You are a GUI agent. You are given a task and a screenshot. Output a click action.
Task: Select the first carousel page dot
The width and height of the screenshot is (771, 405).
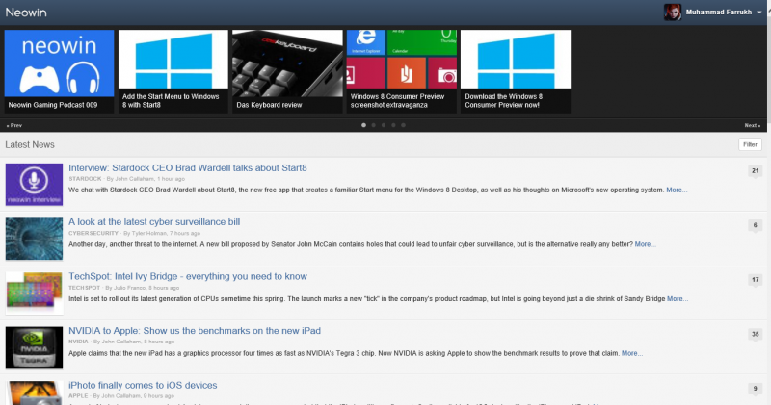tap(364, 125)
